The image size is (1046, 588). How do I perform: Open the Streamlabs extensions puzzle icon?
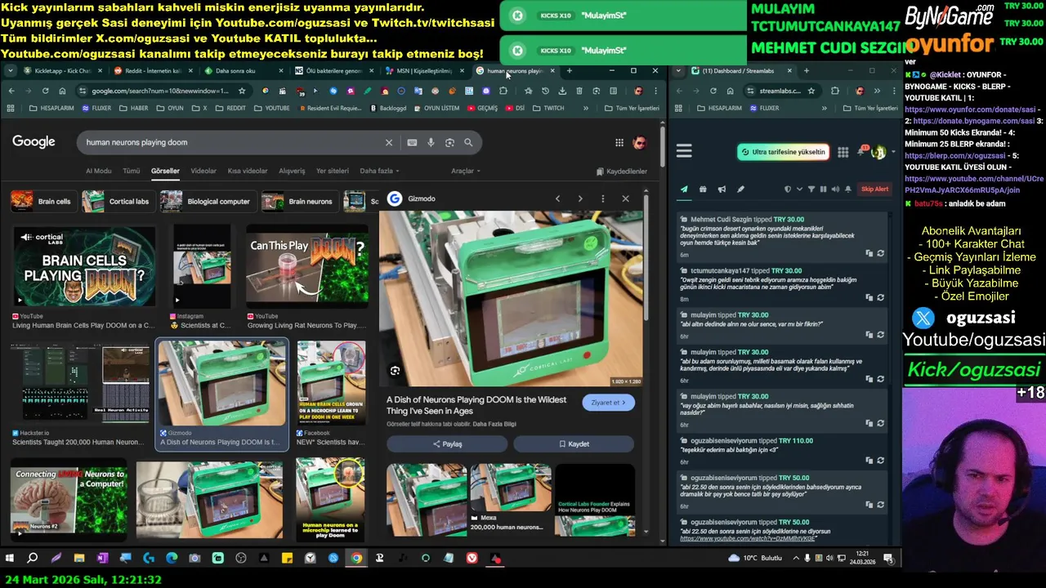[835, 91]
